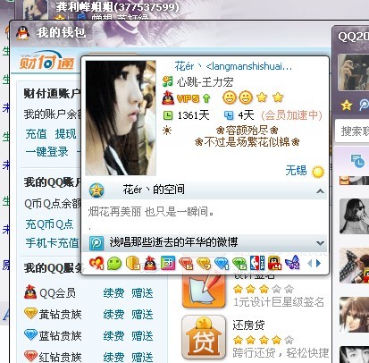Click the purple butterfly badge icon
The width and height of the screenshot is (369, 363).
coord(292,263)
